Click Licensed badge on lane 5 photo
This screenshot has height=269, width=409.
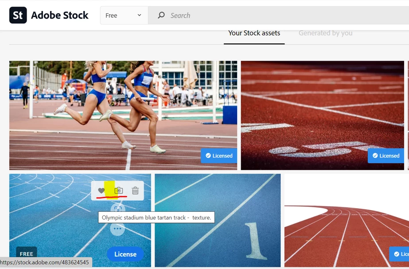point(386,156)
